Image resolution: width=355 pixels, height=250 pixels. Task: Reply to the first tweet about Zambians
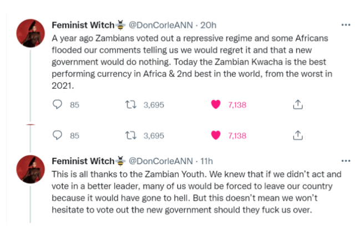tap(57, 104)
